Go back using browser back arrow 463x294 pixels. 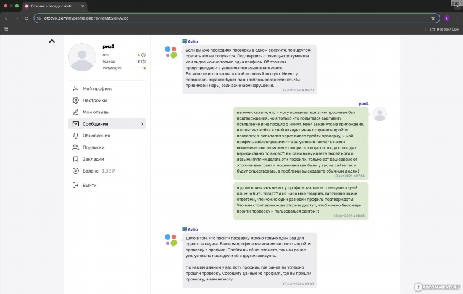tap(7, 18)
